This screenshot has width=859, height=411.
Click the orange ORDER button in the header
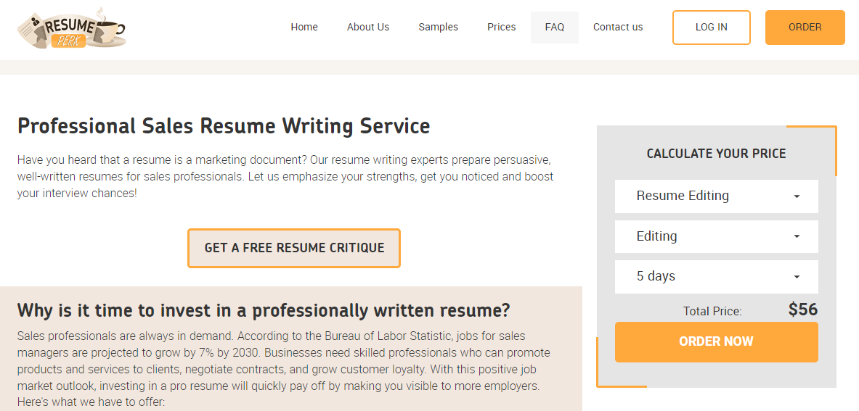805,28
